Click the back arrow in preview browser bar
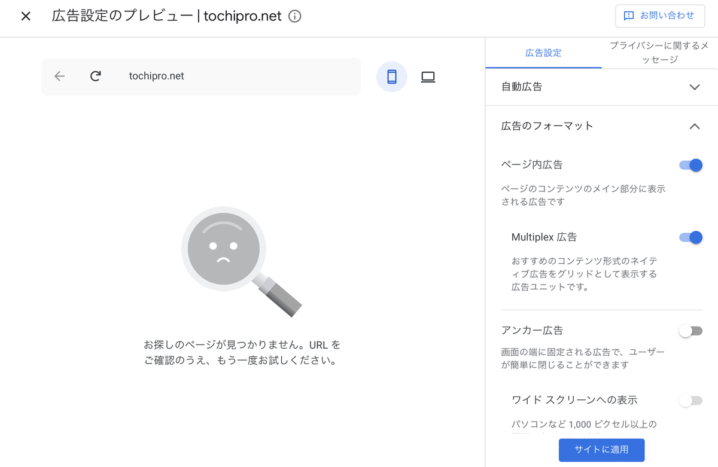The width and height of the screenshot is (718, 467). coord(59,76)
